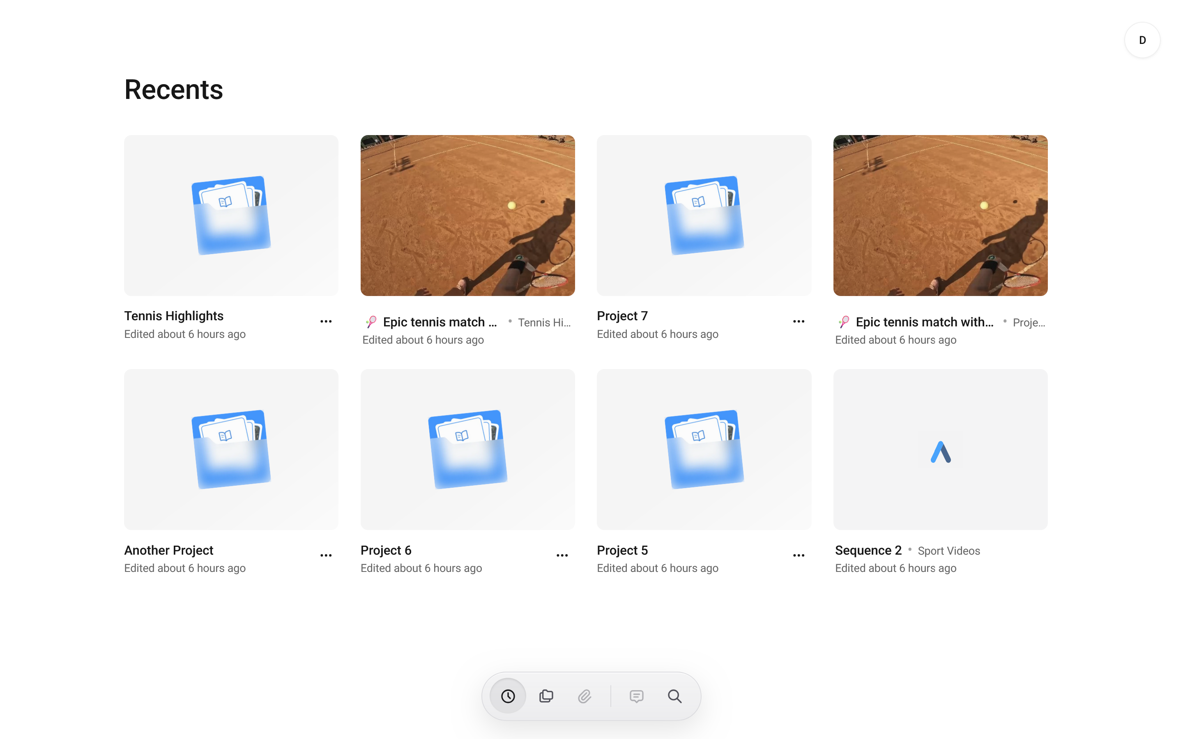1183x739 pixels.
Task: Open the Project 5 folder thumbnail
Action: tap(704, 450)
